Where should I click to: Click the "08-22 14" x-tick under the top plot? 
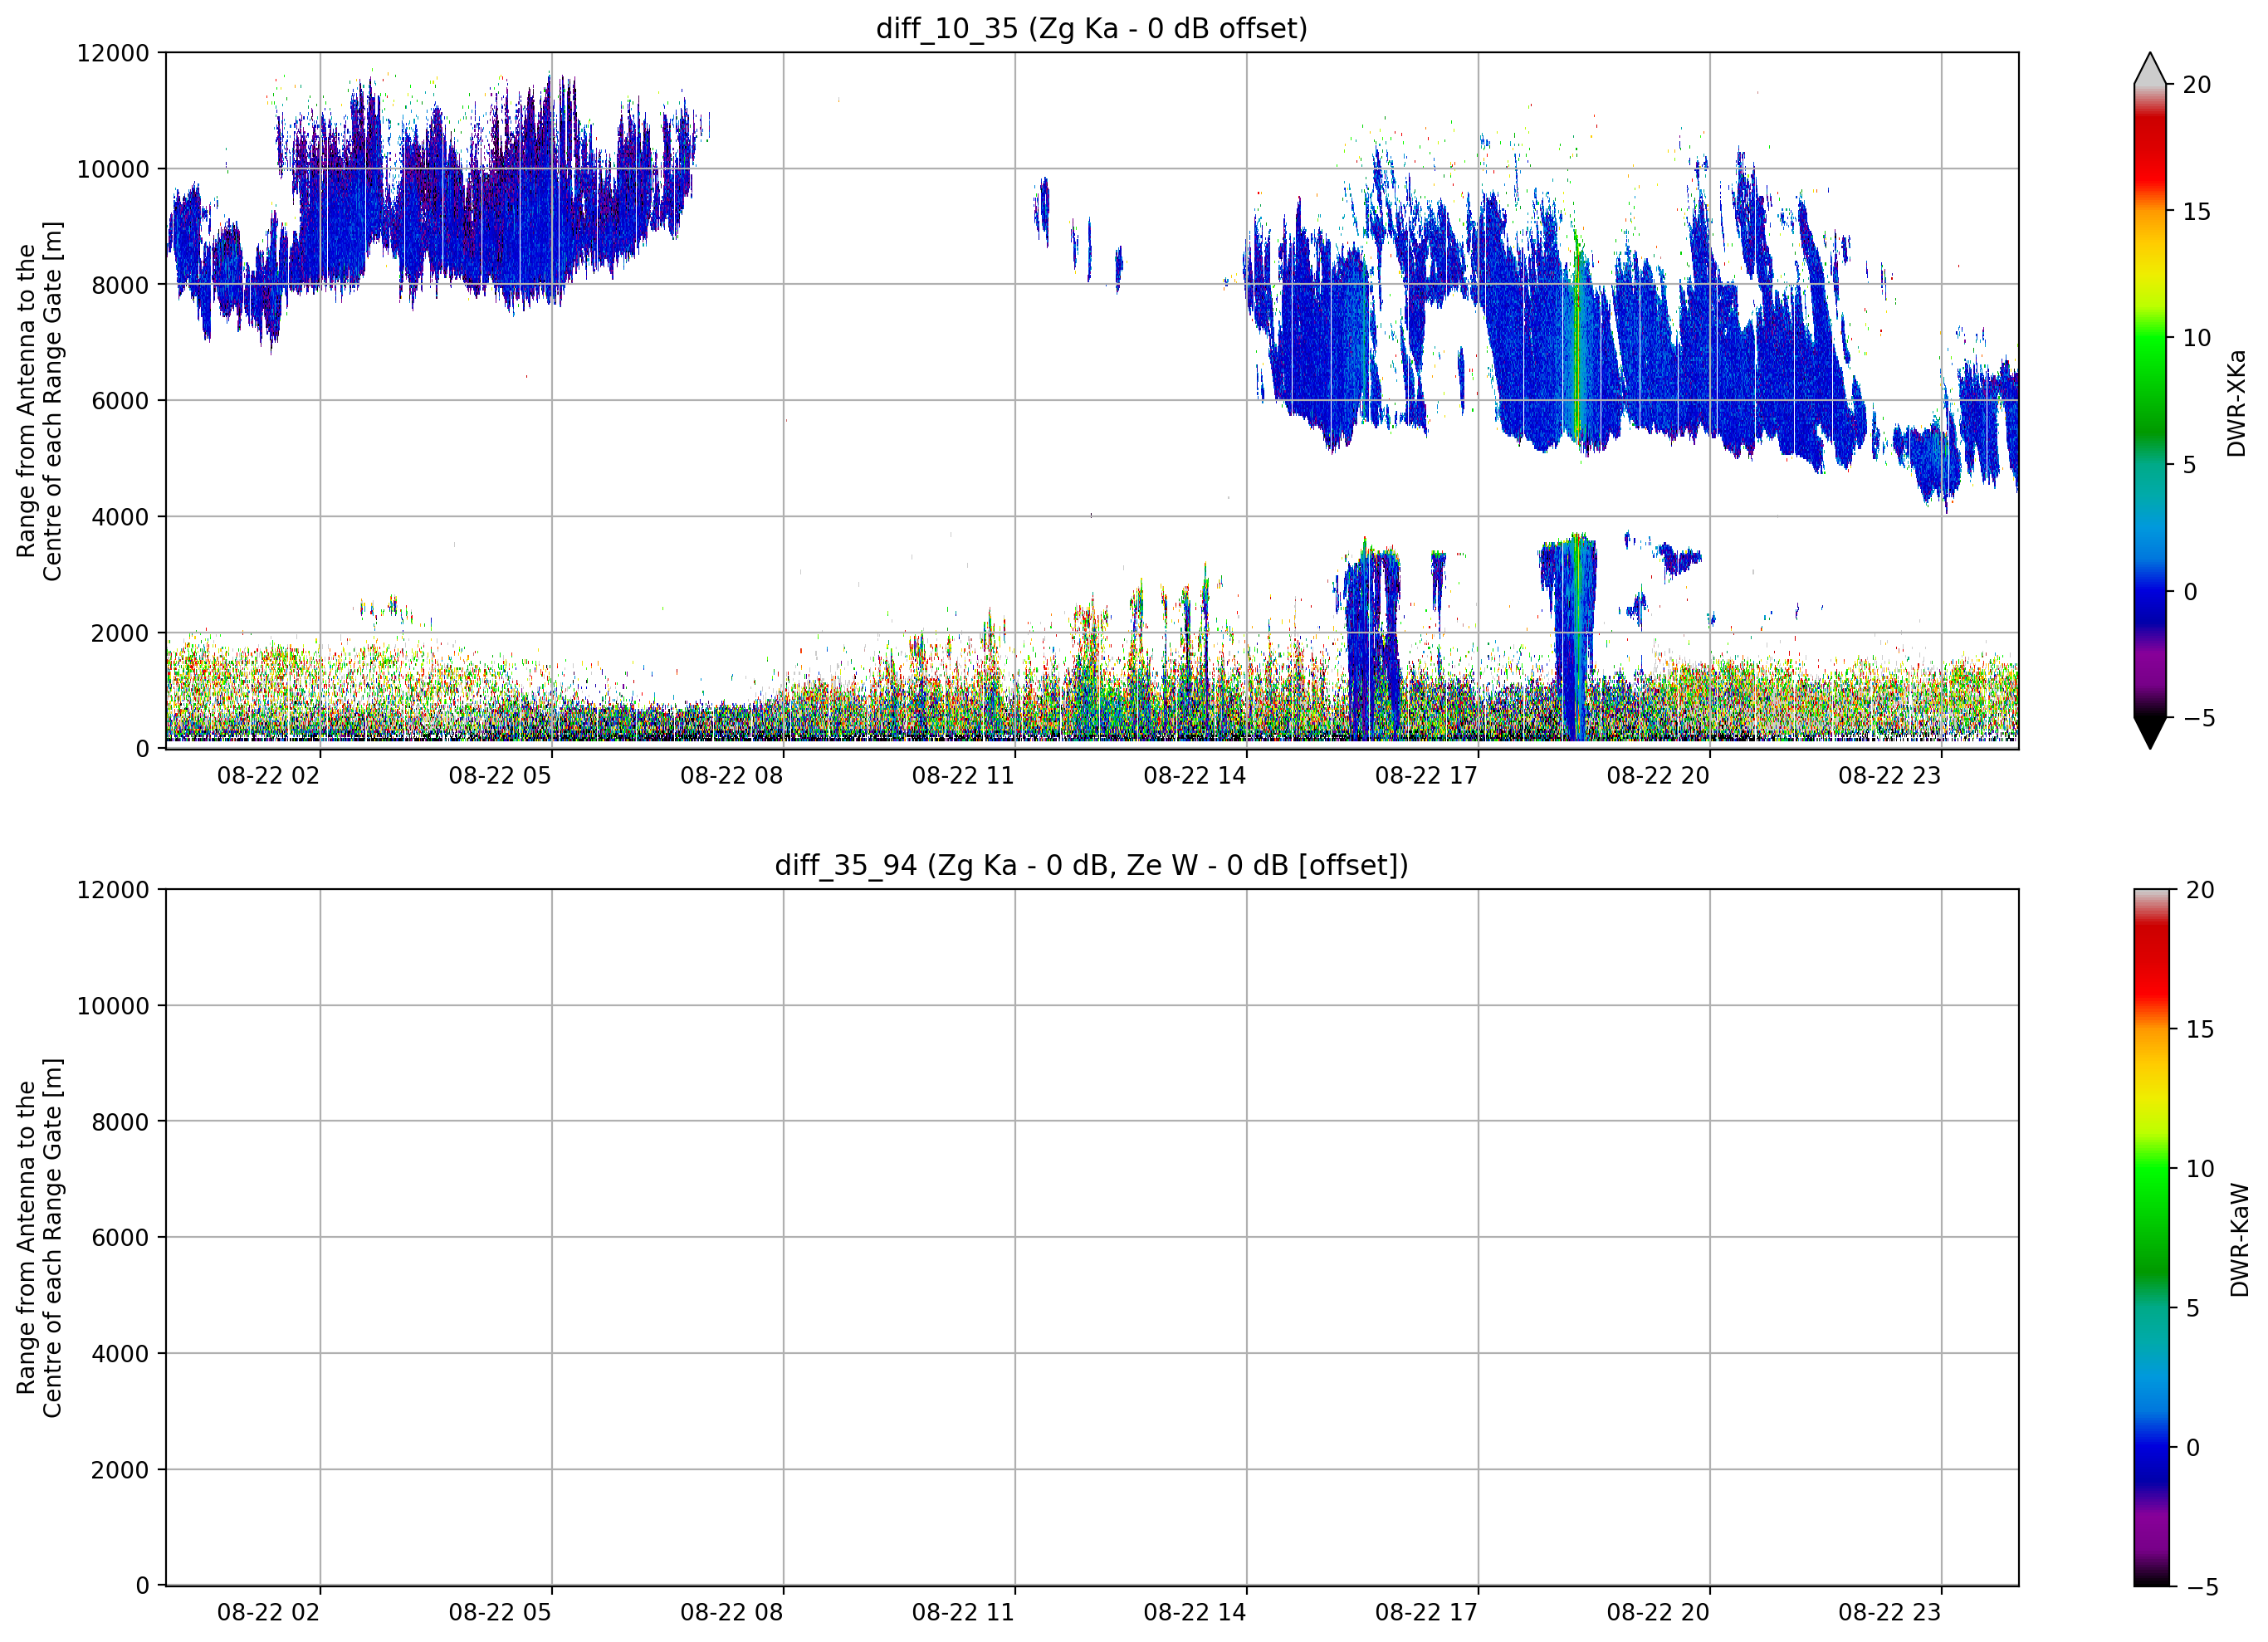1195,776
